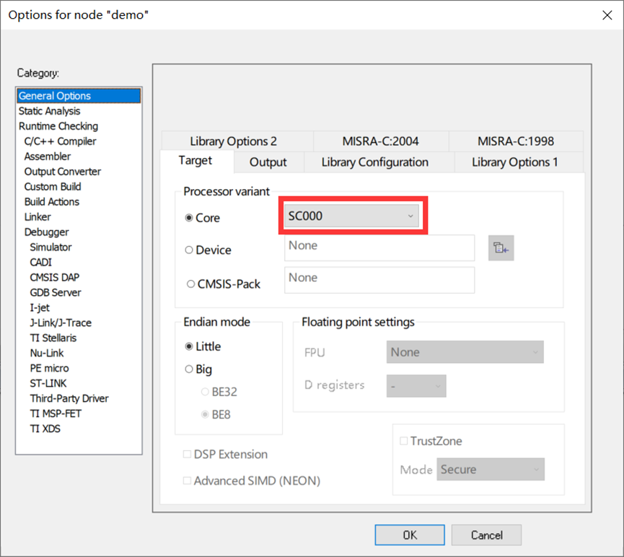Open the Library Options 1 tab

pos(514,162)
